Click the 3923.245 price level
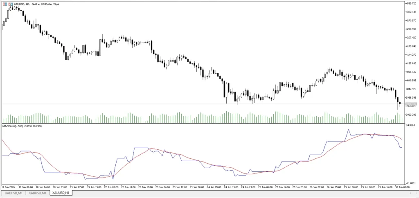 click(411, 115)
